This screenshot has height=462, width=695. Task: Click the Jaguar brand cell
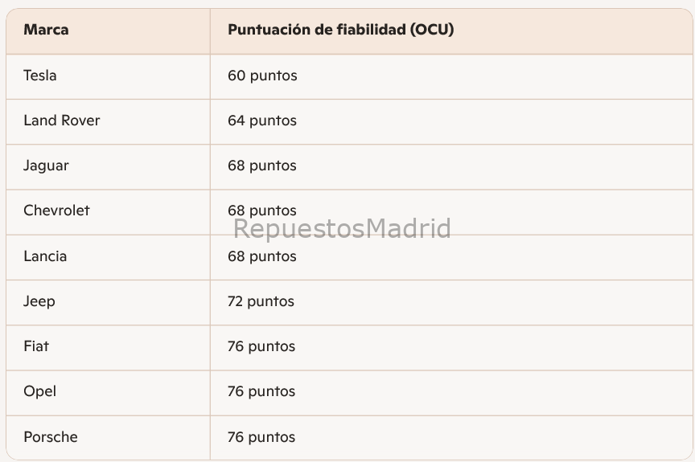[x=46, y=166]
